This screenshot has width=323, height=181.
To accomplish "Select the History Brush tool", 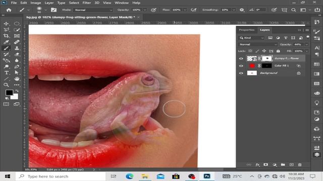I will coord(6,54).
